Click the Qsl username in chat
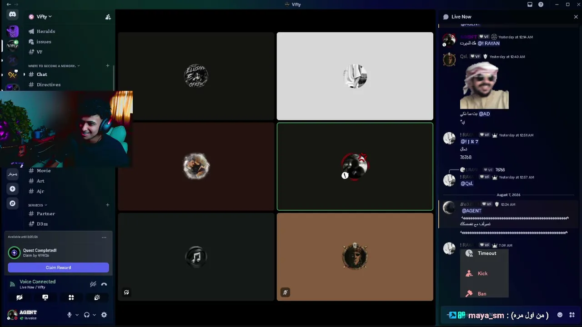 point(464,57)
